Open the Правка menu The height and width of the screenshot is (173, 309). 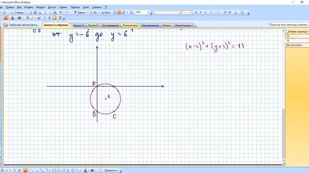point(10,7)
